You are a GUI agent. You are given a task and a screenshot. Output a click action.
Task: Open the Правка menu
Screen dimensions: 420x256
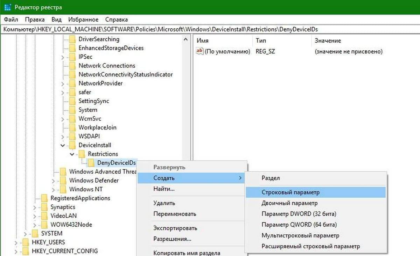(35, 20)
